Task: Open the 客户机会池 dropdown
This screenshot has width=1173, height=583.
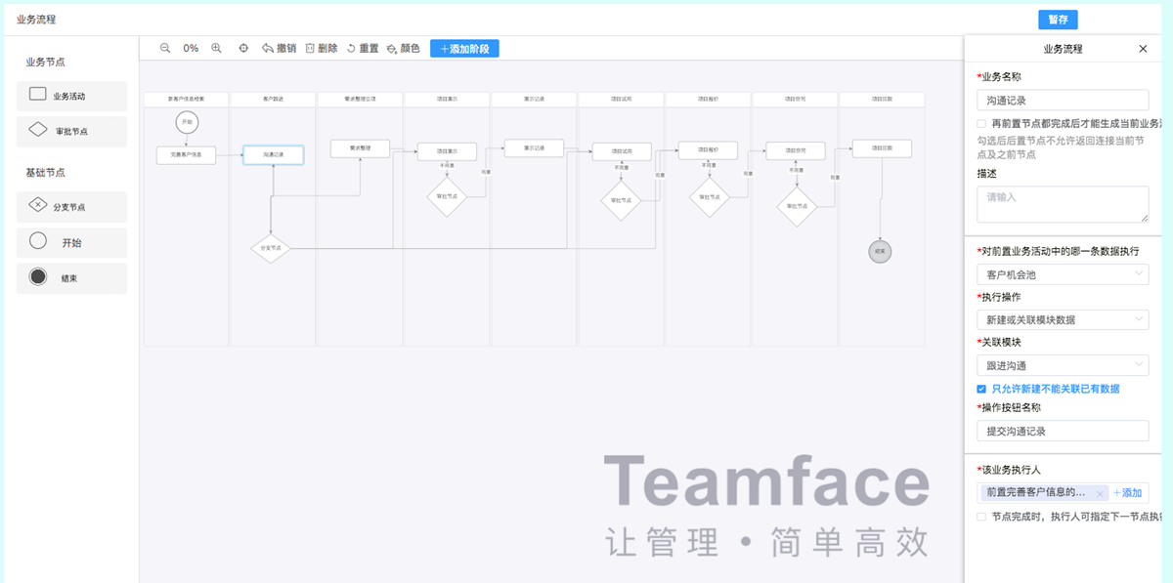Action: click(x=1063, y=275)
